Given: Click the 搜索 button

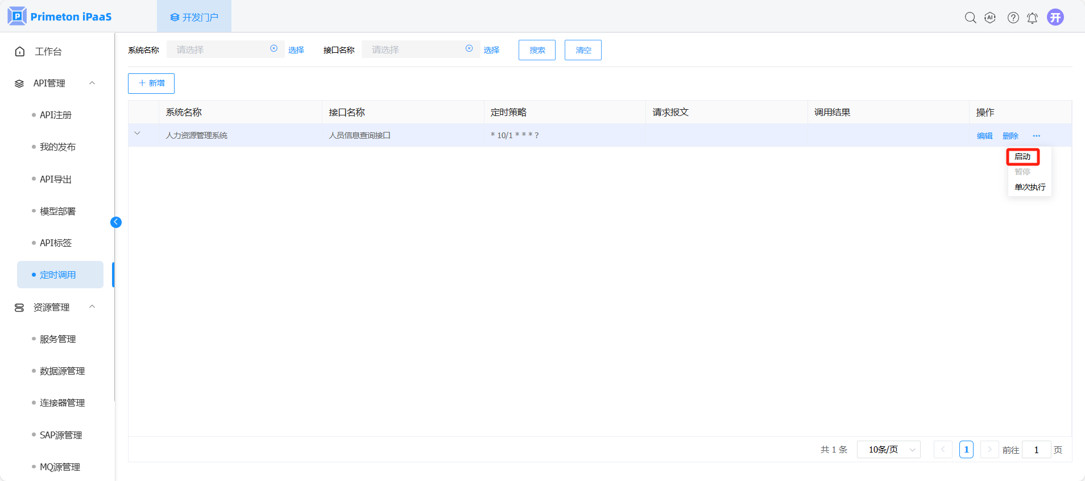Looking at the screenshot, I should 537,50.
